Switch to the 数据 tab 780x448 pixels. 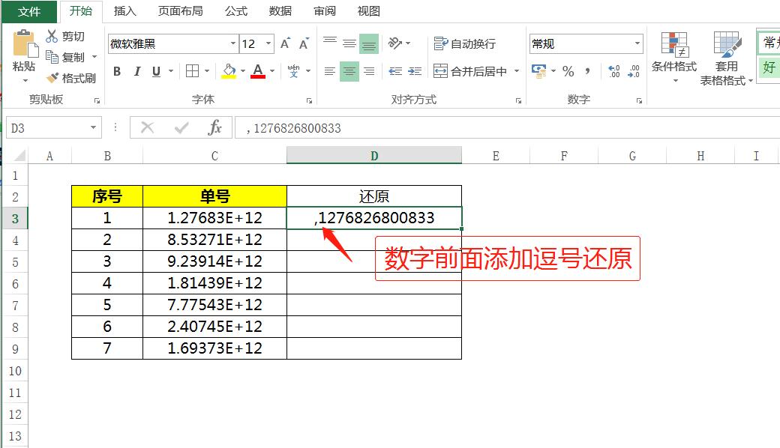[x=280, y=11]
